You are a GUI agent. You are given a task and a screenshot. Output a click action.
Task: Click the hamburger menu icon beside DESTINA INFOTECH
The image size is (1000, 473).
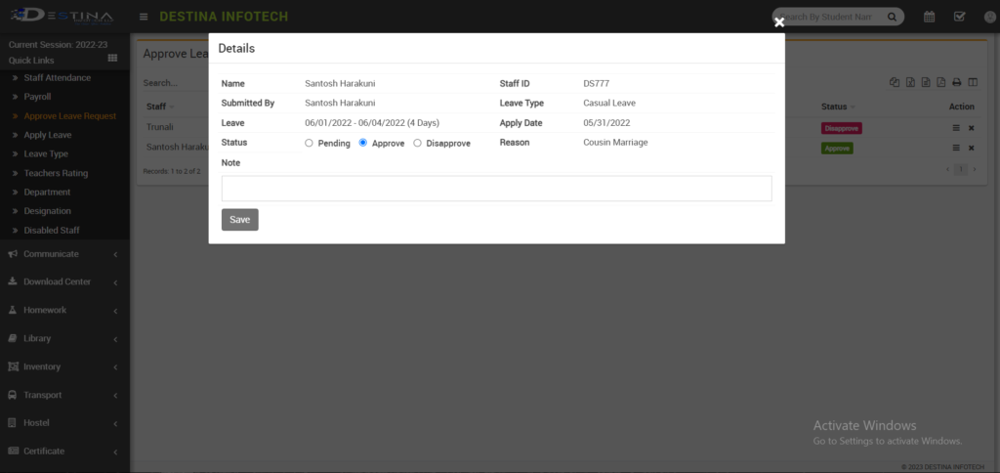(x=144, y=17)
